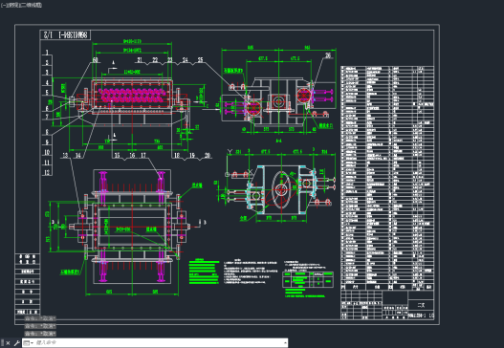Open the viewport controls [-] menu
Screen dimensions: 504x348
3,5
